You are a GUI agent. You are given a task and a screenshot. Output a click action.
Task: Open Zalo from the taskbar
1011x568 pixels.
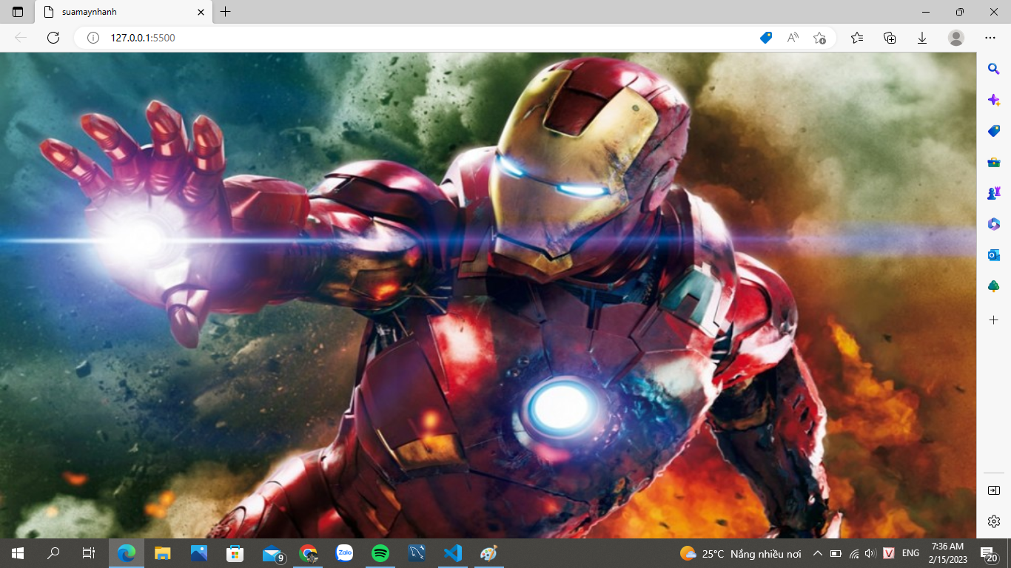click(x=344, y=553)
